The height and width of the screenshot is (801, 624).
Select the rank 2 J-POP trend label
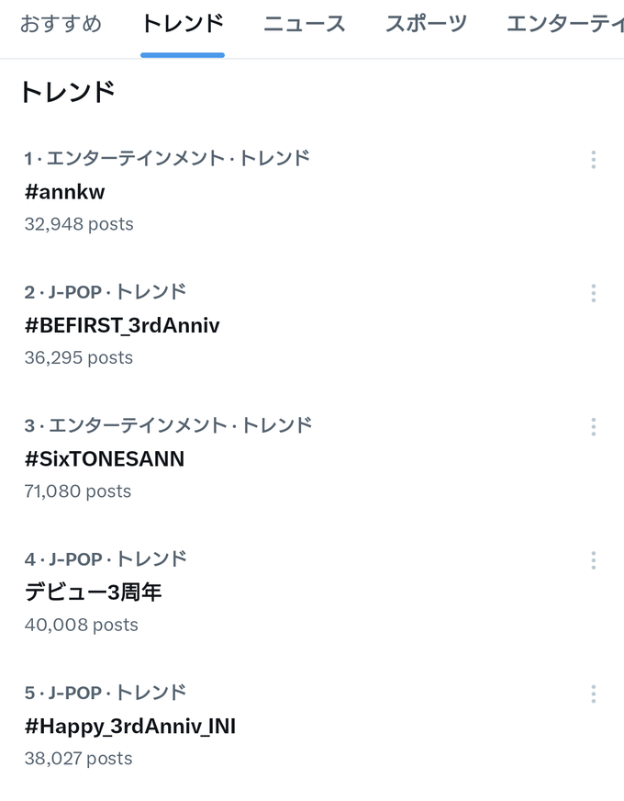point(106,292)
